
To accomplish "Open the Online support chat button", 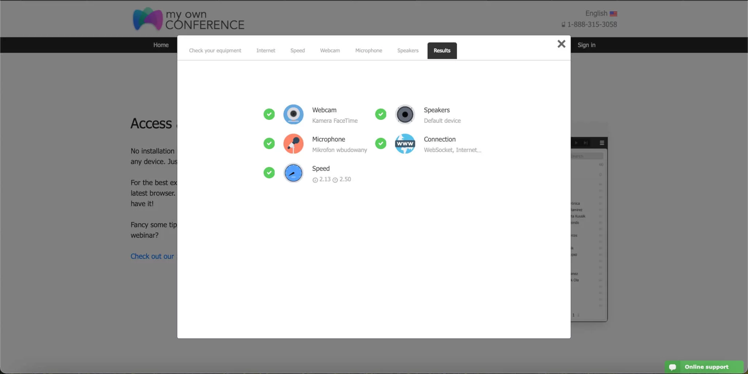I will pos(706,367).
